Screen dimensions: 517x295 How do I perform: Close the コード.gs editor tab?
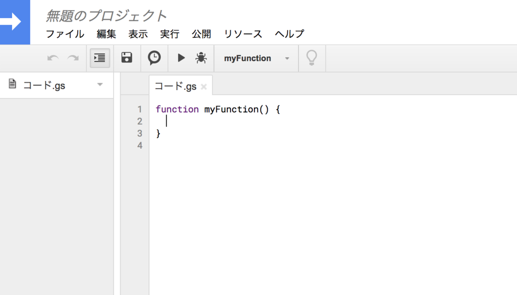tap(204, 87)
